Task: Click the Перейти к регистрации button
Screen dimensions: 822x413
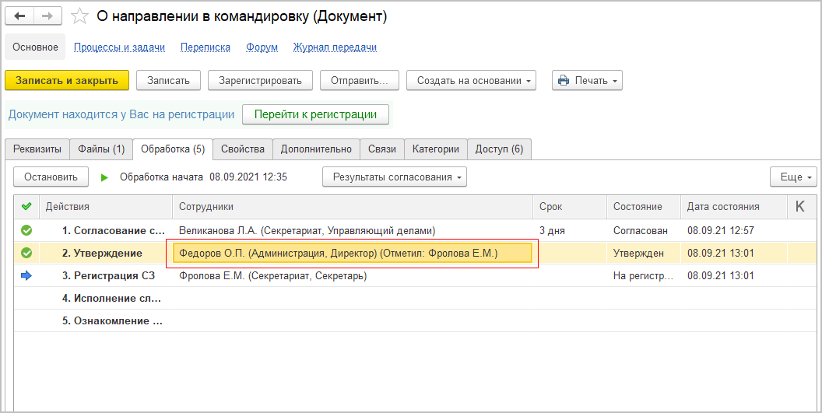Action: click(x=315, y=114)
